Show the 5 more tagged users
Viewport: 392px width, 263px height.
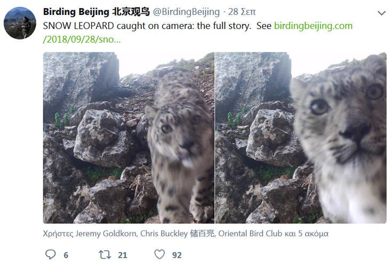click(313, 234)
